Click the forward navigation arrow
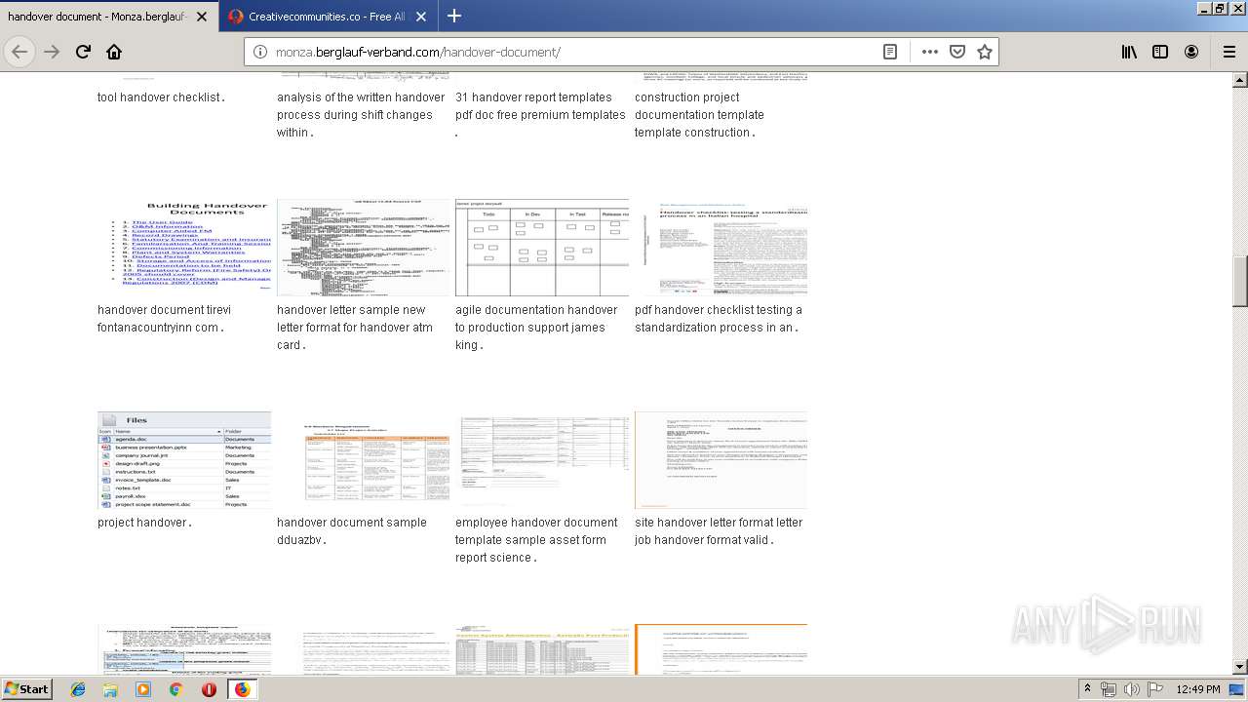This screenshot has width=1248, height=702. tap(52, 52)
